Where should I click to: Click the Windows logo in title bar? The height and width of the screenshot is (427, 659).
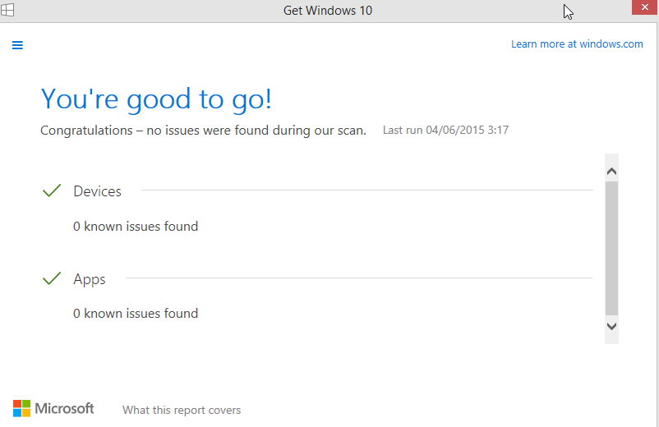pyautogui.click(x=7, y=10)
